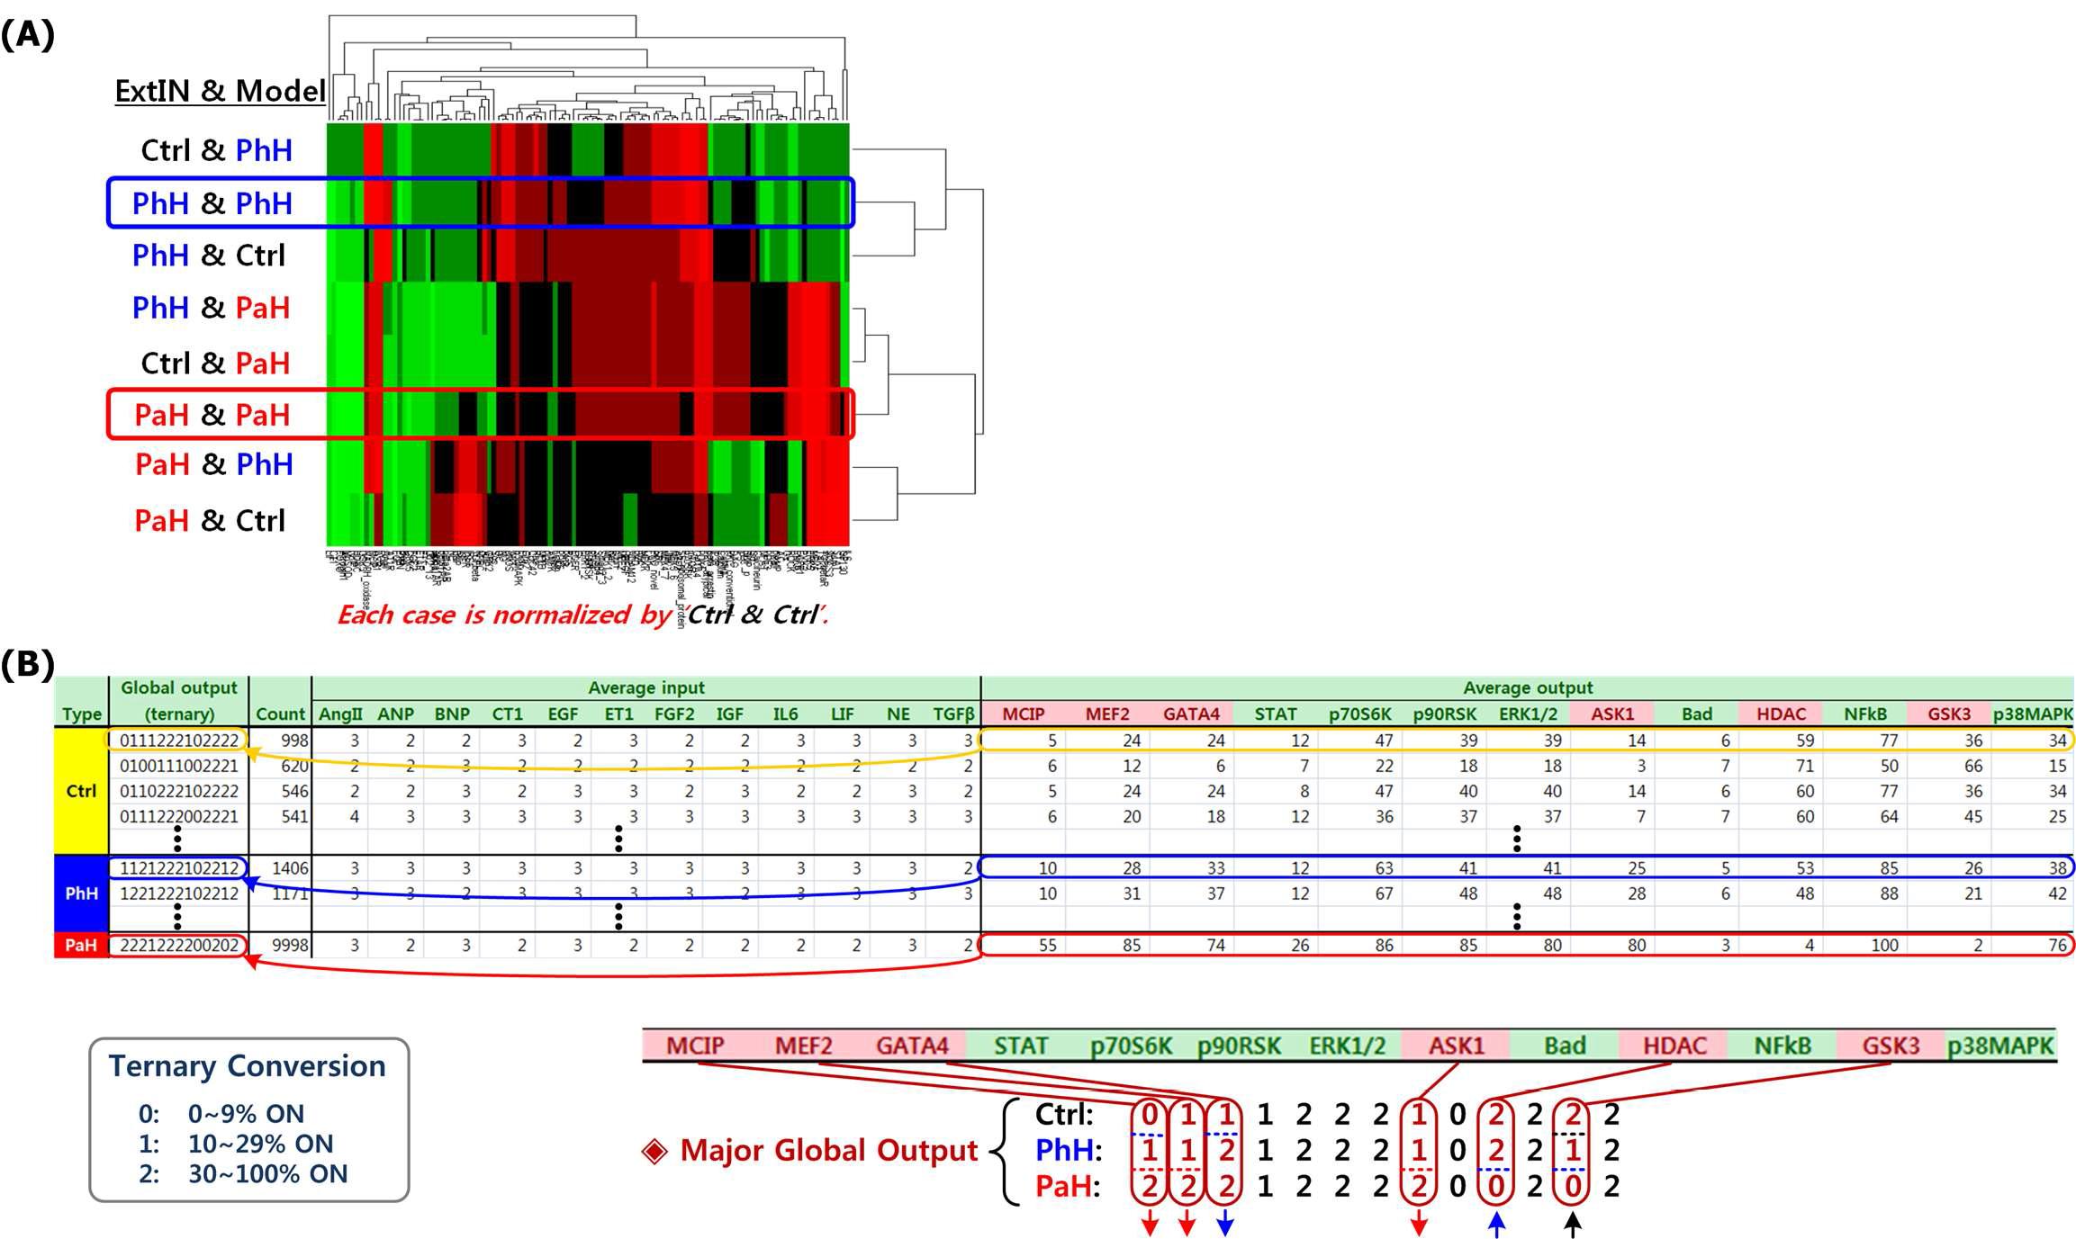2076x1239 pixels.
Task: Click the 'Major Global Output' label
Action: (828, 1150)
